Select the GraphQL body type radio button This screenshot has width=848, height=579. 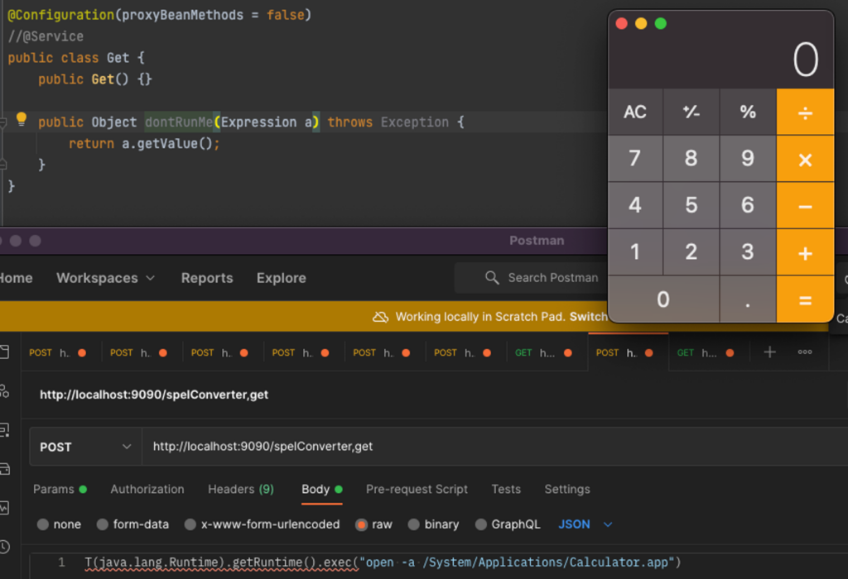481,524
